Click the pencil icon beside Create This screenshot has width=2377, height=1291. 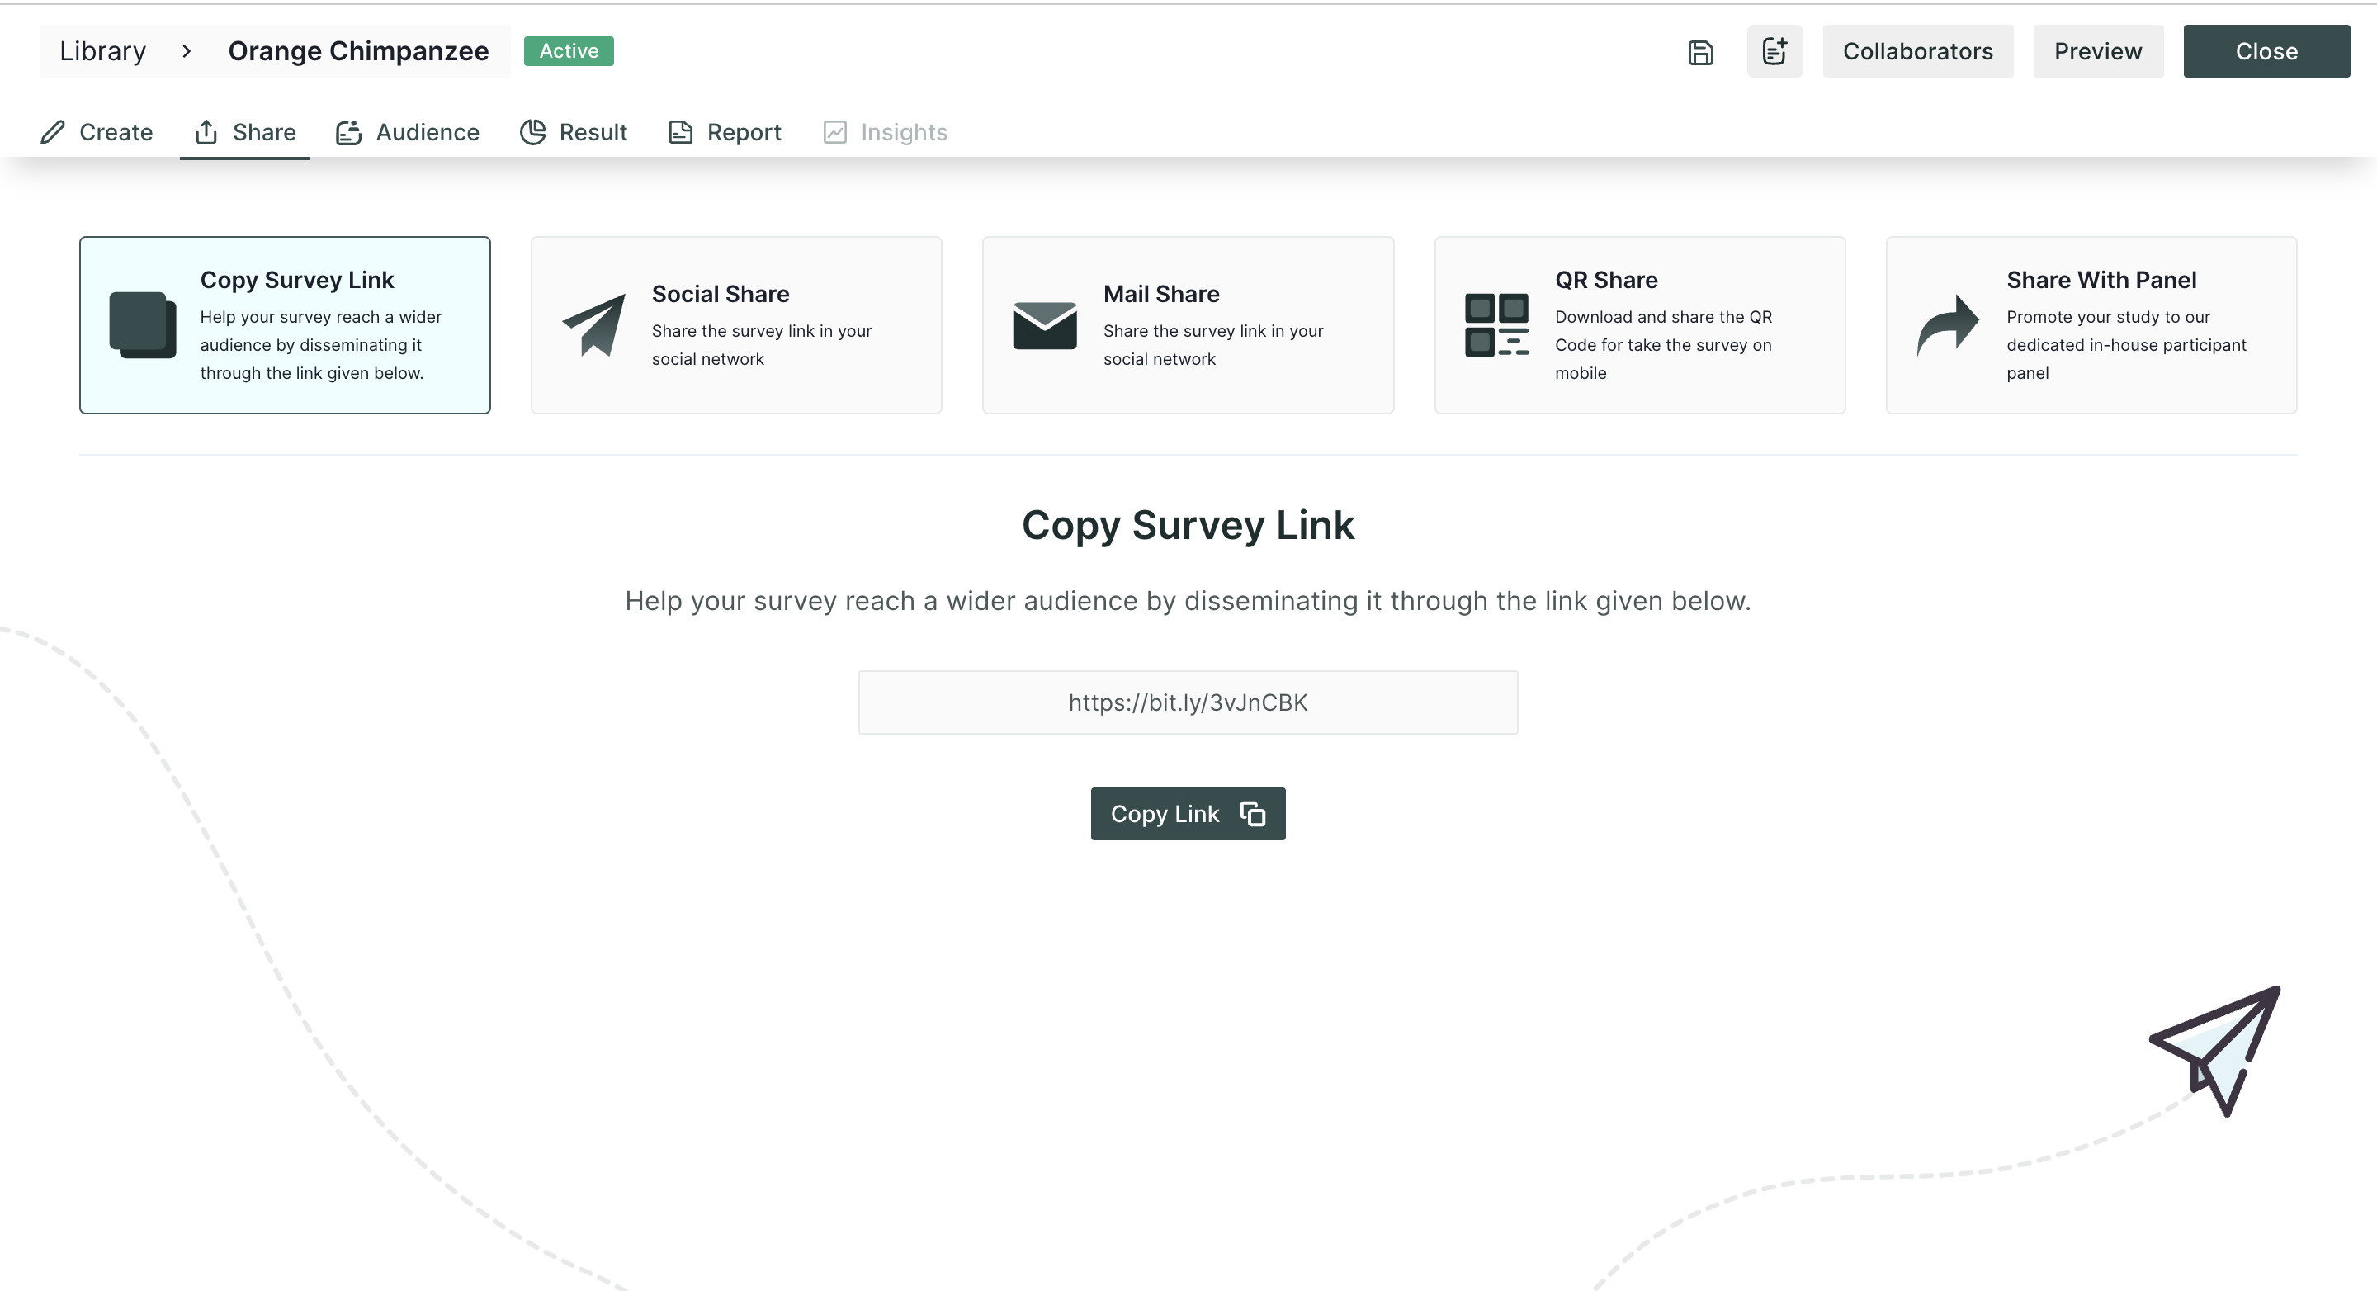point(53,132)
